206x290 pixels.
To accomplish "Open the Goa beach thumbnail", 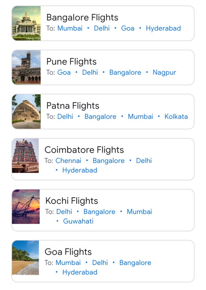I will (x=25, y=258).
